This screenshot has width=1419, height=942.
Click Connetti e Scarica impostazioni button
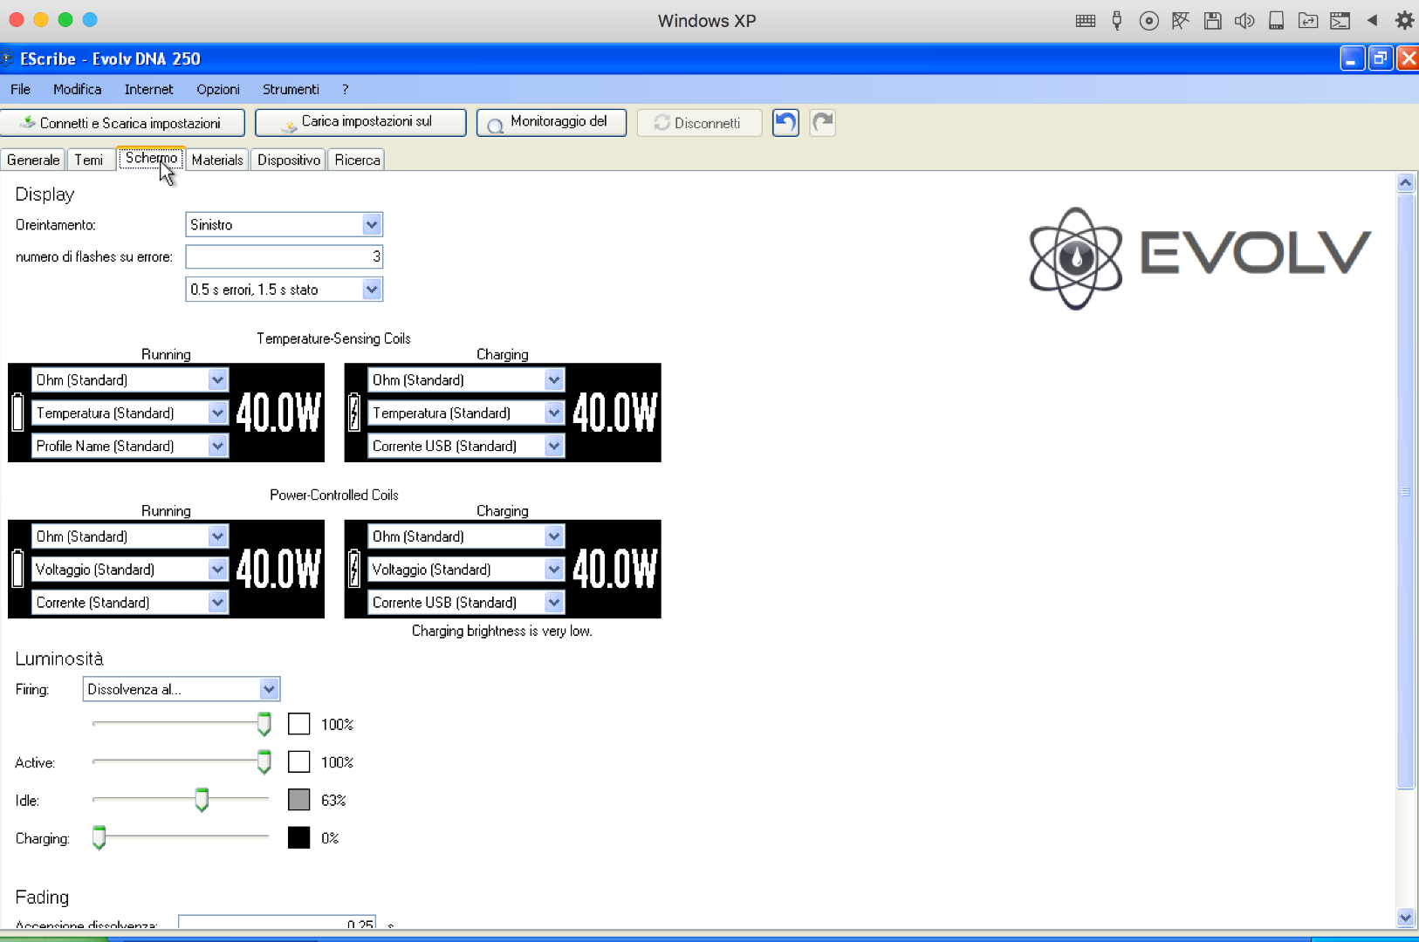(x=122, y=123)
